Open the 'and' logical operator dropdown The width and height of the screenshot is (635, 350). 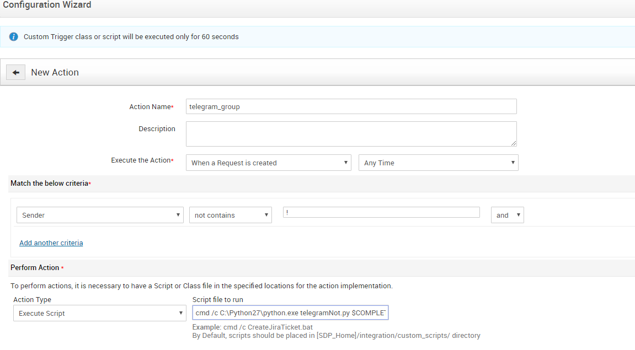507,215
